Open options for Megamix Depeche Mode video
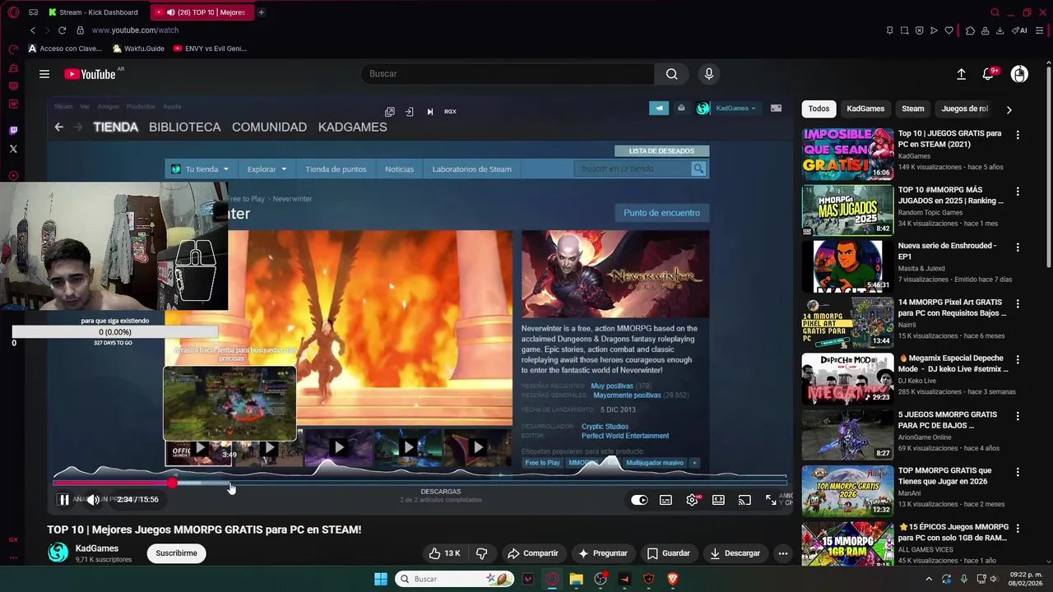This screenshot has width=1053, height=592. [1018, 360]
